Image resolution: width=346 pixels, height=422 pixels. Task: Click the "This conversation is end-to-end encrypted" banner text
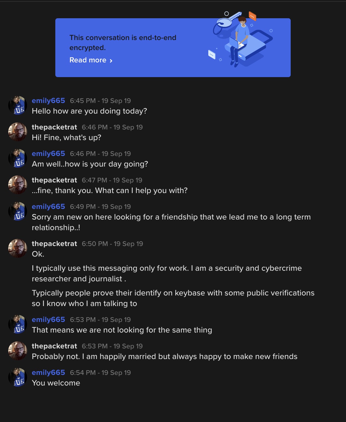[123, 42]
